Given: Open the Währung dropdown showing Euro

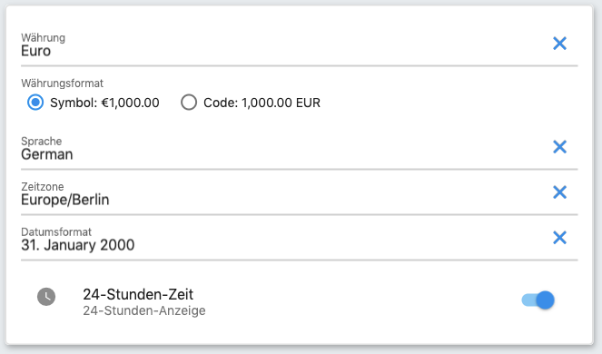Looking at the screenshot, I should click(x=284, y=45).
